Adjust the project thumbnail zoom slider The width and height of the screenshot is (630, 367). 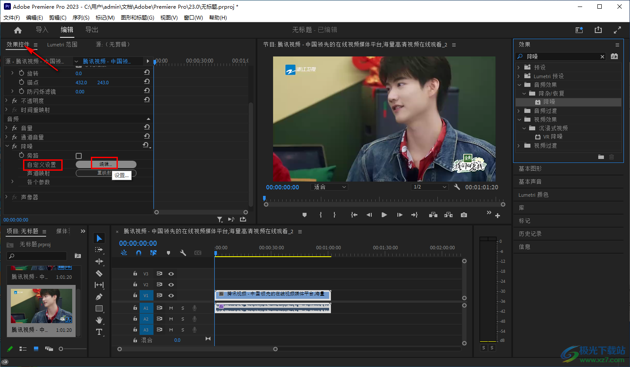(x=61, y=349)
